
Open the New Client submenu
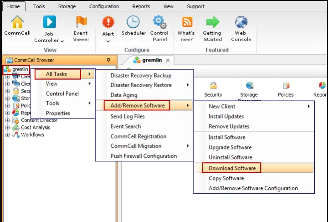(254, 106)
